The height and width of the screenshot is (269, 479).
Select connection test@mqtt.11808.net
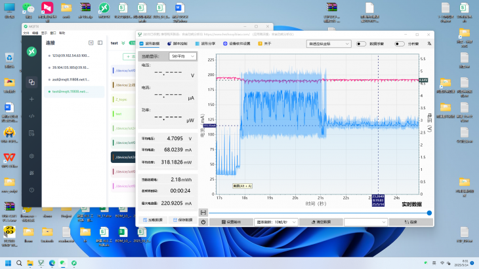click(x=74, y=92)
